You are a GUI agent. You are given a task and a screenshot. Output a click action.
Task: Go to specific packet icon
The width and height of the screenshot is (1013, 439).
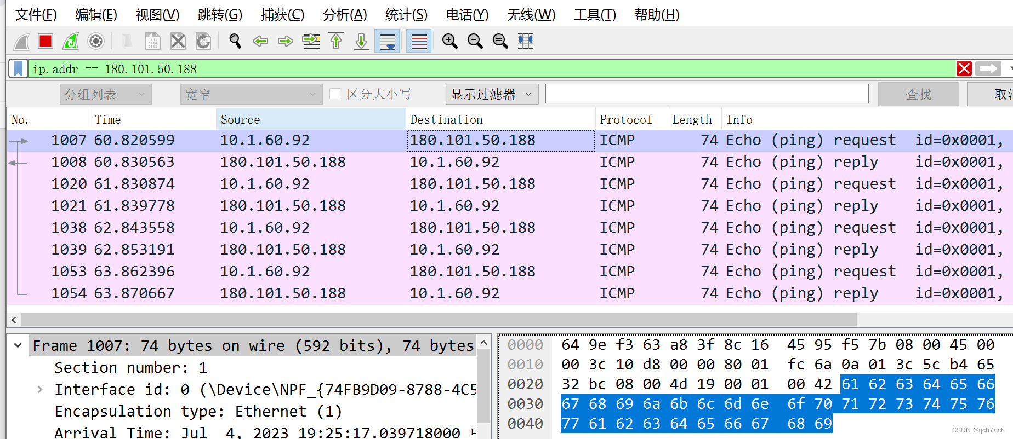tap(311, 41)
